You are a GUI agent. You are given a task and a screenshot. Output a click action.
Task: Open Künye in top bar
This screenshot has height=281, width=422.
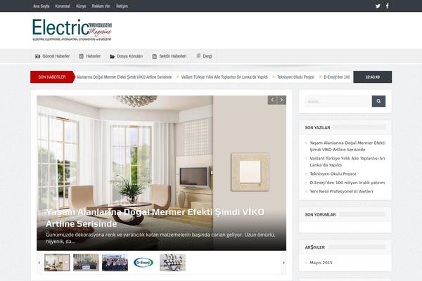point(81,6)
